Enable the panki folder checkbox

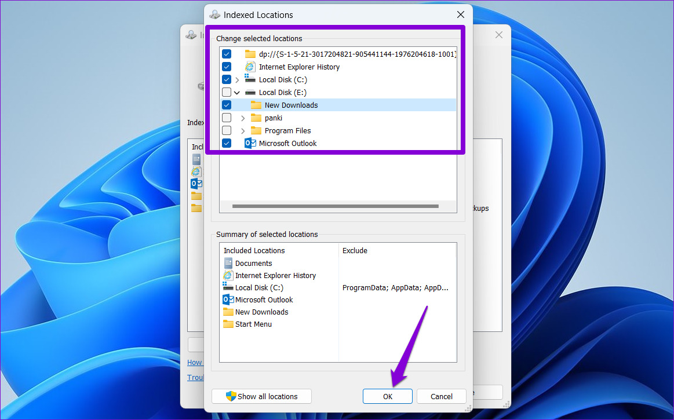click(x=227, y=118)
